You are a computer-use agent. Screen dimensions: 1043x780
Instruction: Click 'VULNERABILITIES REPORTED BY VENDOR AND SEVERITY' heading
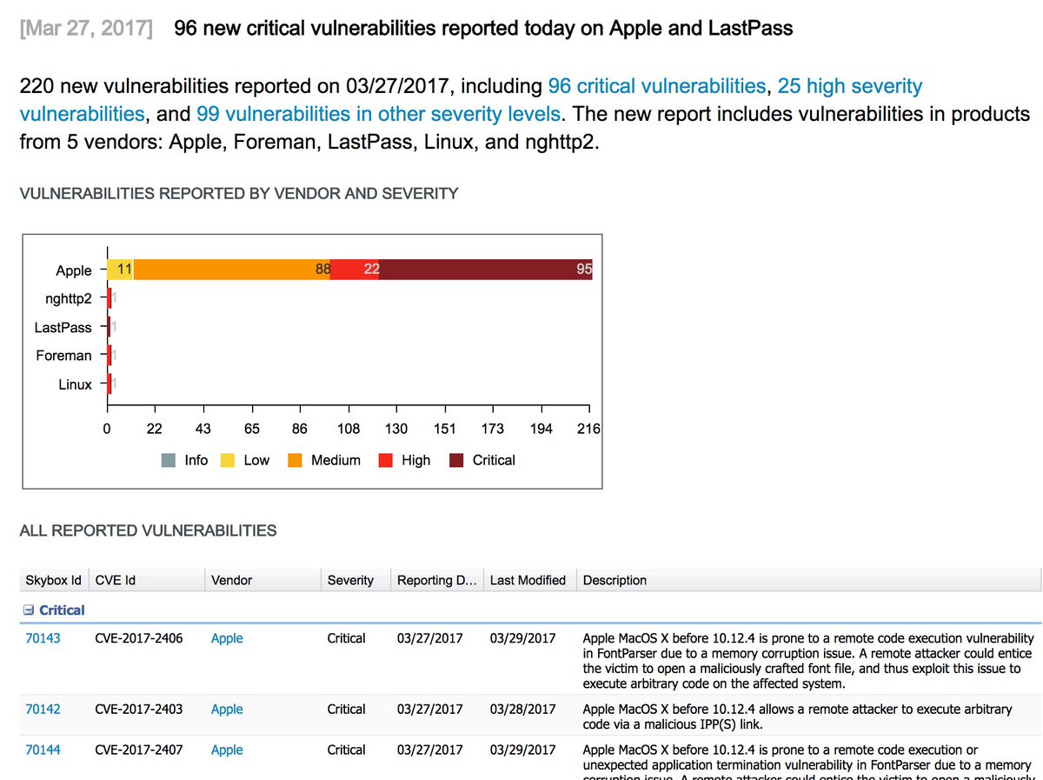pyautogui.click(x=238, y=193)
